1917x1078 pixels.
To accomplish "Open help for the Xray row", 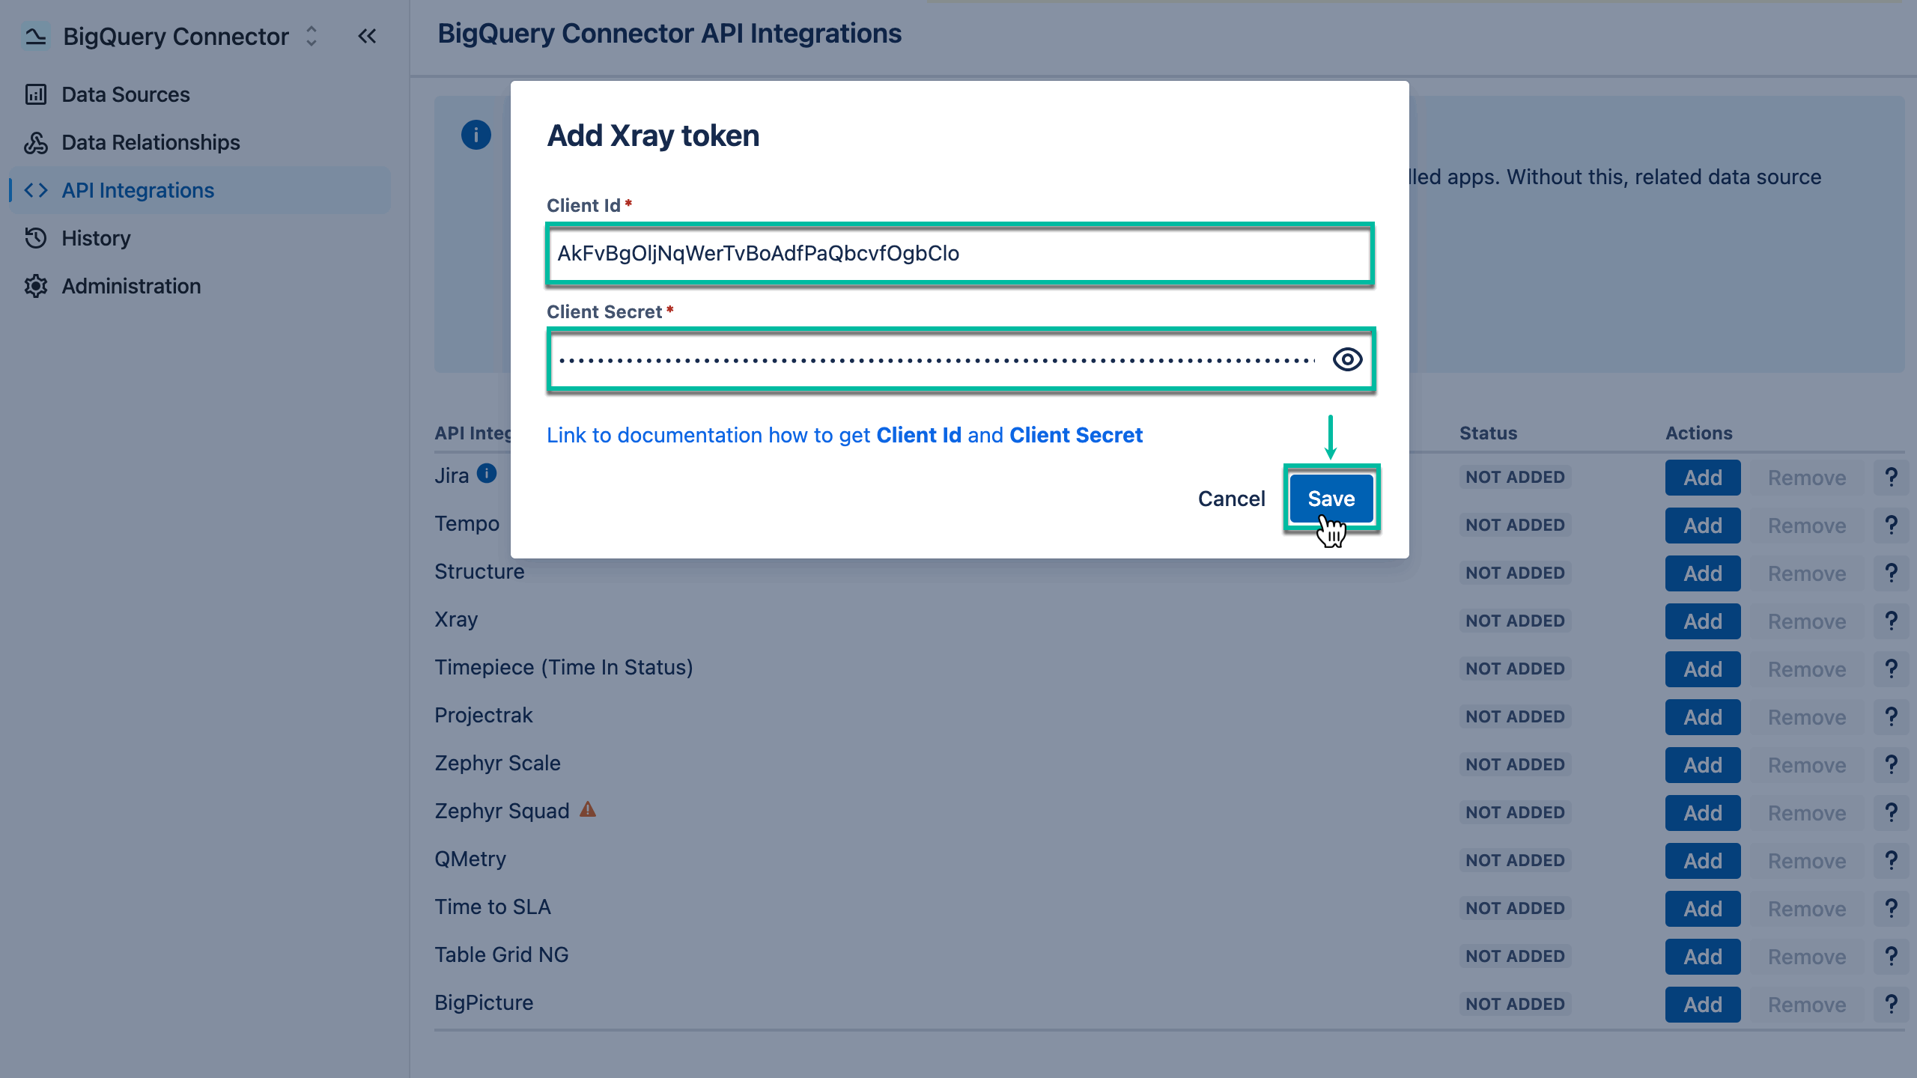I will [x=1892, y=620].
